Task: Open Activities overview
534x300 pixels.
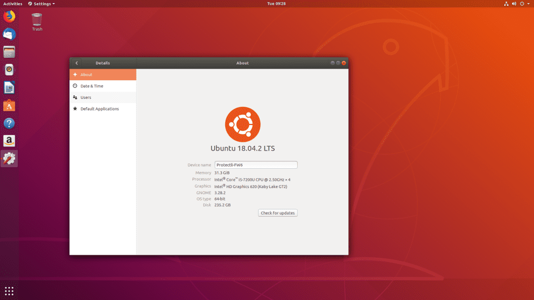Action: (x=13, y=4)
